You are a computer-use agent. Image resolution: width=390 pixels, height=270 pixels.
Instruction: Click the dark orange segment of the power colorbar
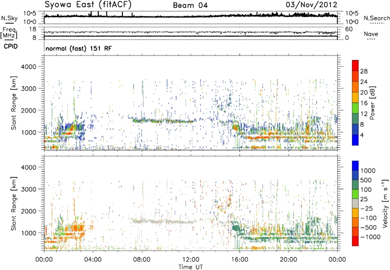tap(355, 87)
